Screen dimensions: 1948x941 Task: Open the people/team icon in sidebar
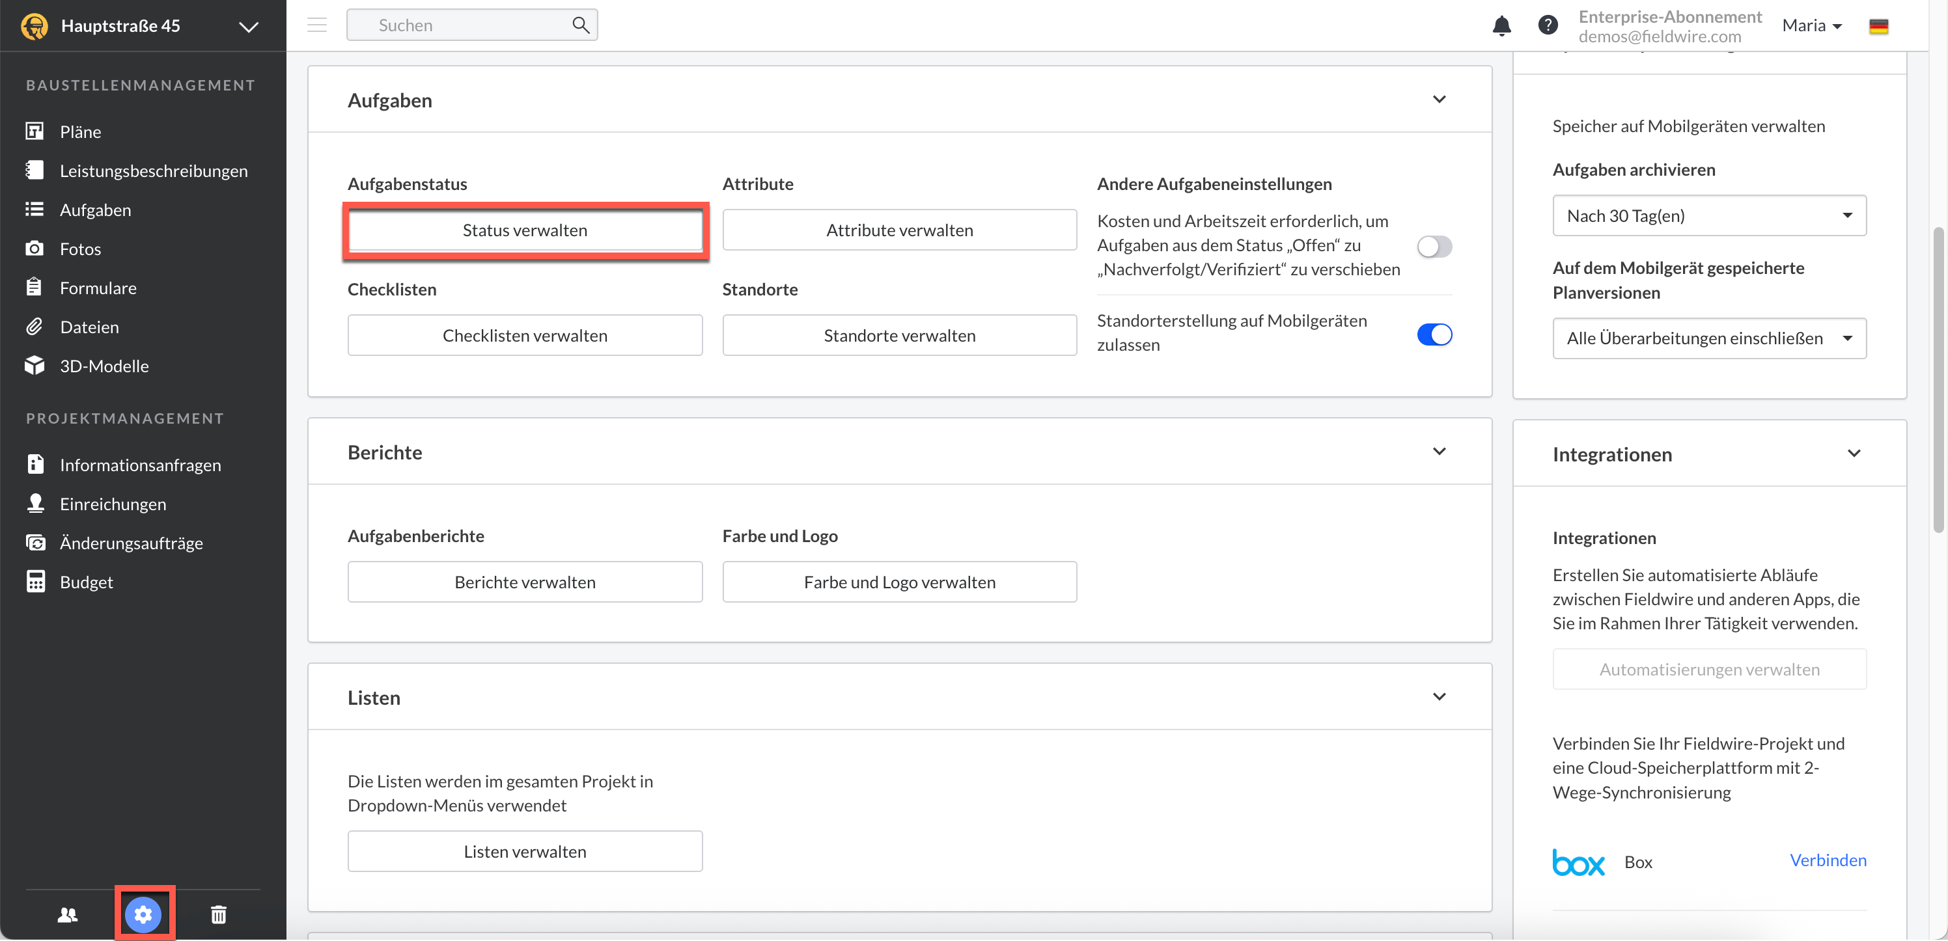click(68, 914)
